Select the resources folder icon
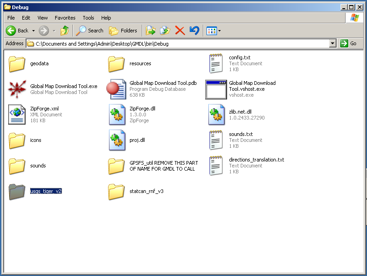The height and width of the screenshot is (276, 367). 116,64
